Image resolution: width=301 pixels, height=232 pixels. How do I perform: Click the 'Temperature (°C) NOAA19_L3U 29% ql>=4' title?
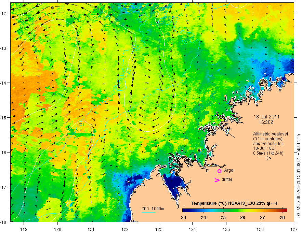234,203
